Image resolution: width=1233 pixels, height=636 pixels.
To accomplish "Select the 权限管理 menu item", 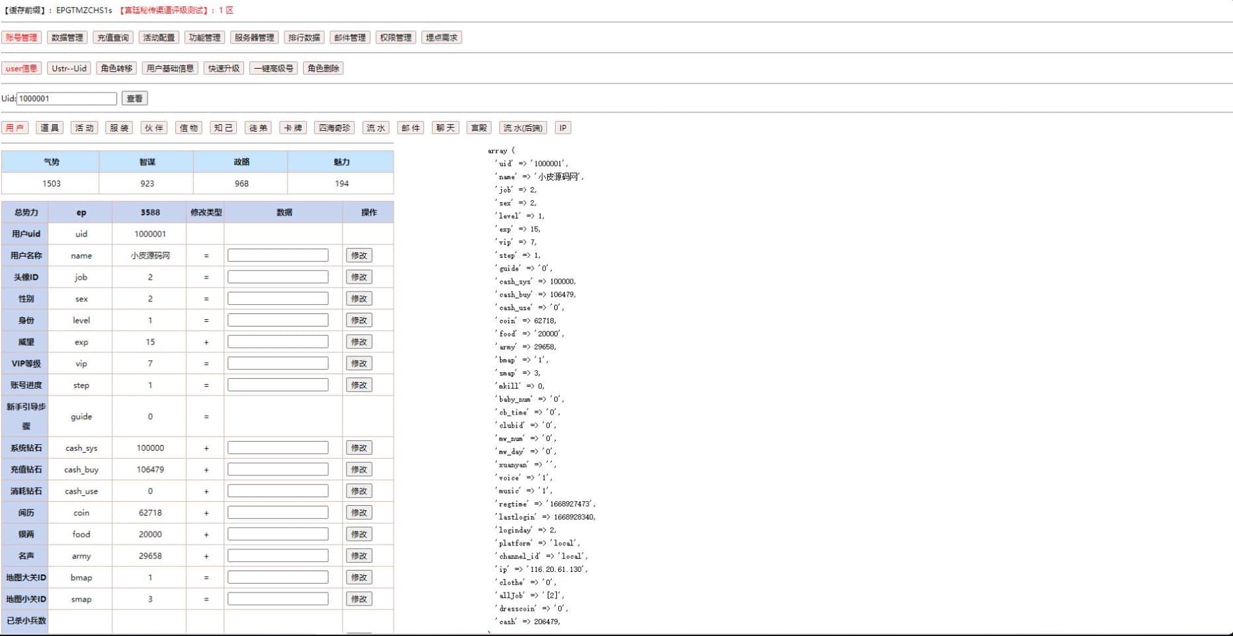I will point(396,38).
